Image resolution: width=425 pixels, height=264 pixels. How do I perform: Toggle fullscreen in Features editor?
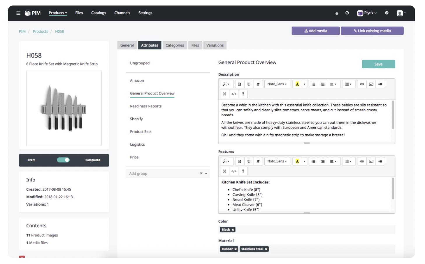pyautogui.click(x=224, y=171)
